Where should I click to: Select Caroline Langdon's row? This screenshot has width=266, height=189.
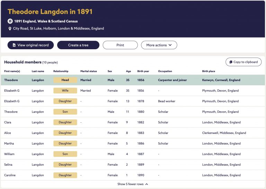pos(133,175)
